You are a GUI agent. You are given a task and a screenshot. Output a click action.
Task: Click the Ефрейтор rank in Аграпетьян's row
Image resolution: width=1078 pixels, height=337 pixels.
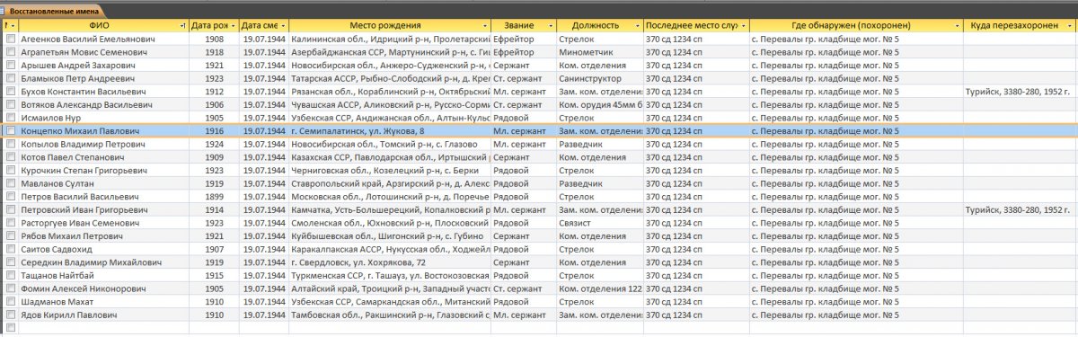click(x=523, y=53)
